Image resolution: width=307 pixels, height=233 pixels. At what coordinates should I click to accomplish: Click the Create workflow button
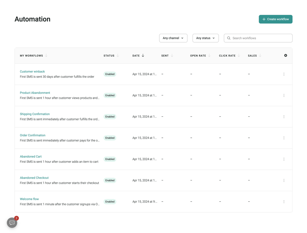275,19
